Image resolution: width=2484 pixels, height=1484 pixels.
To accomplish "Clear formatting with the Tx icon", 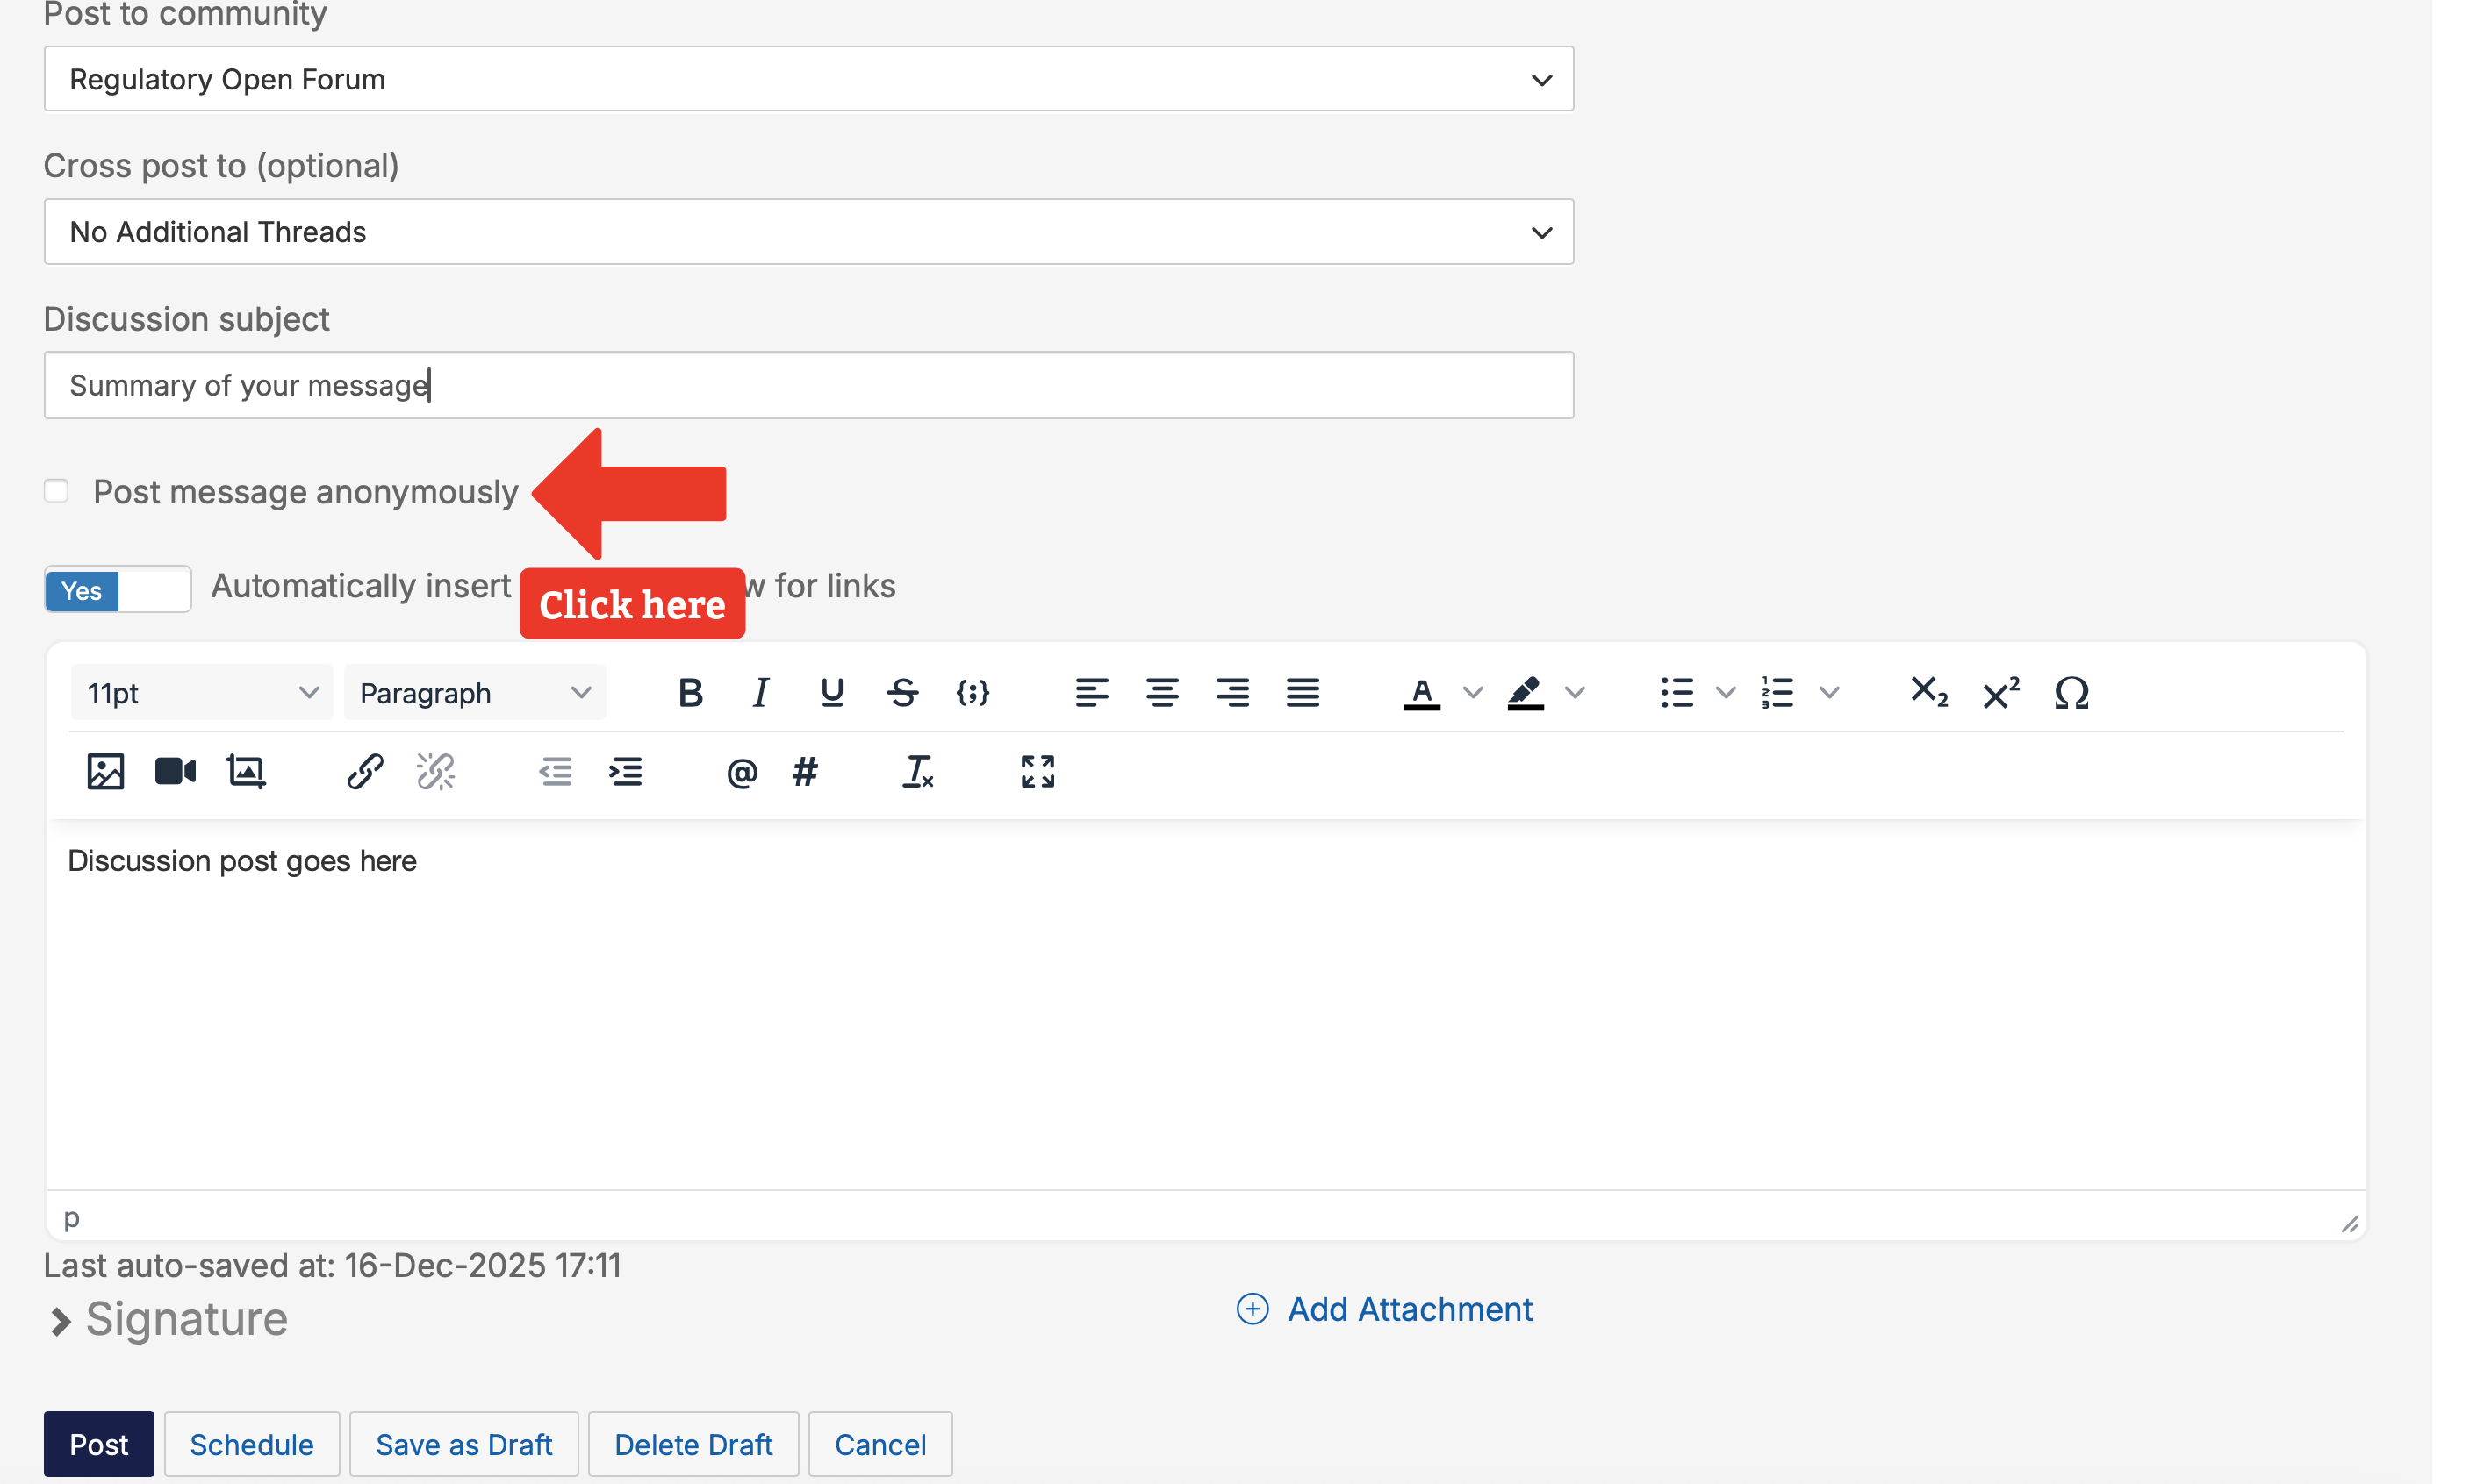I will click(918, 771).
